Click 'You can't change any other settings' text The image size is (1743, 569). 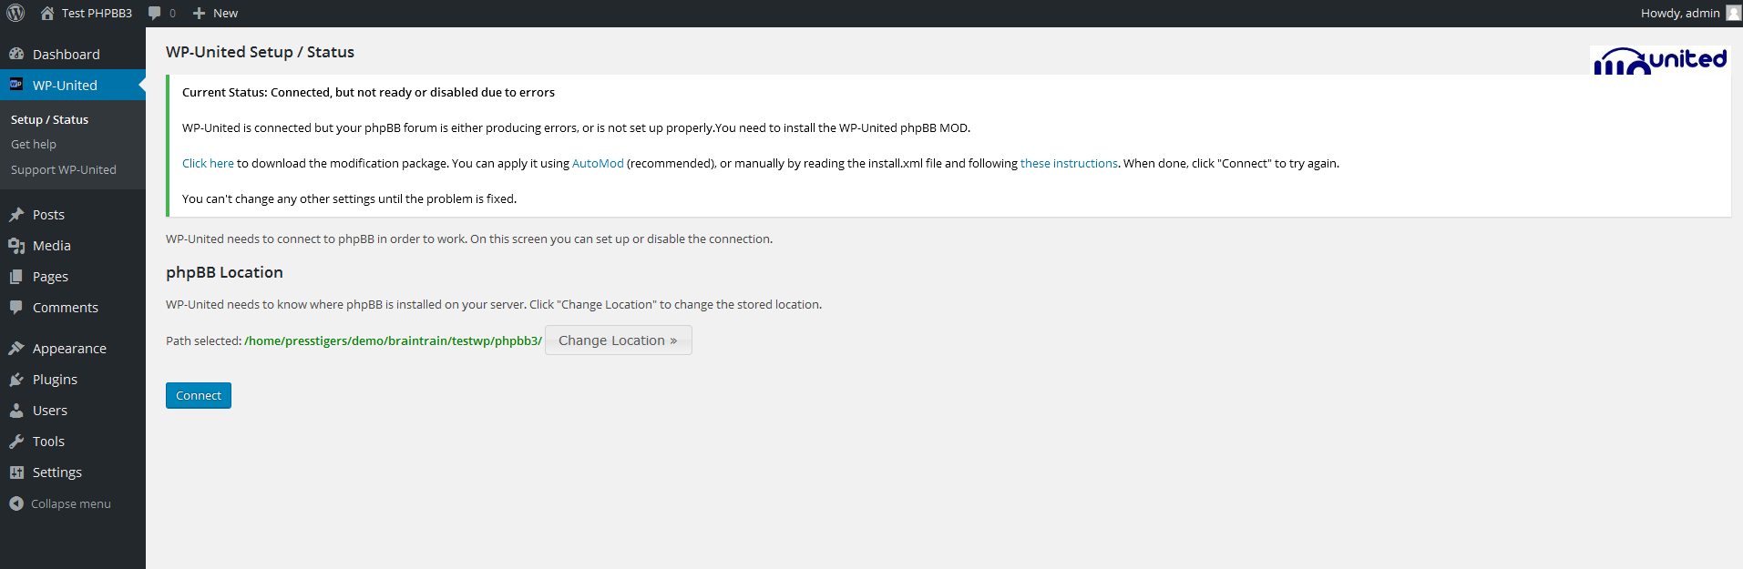click(x=349, y=199)
